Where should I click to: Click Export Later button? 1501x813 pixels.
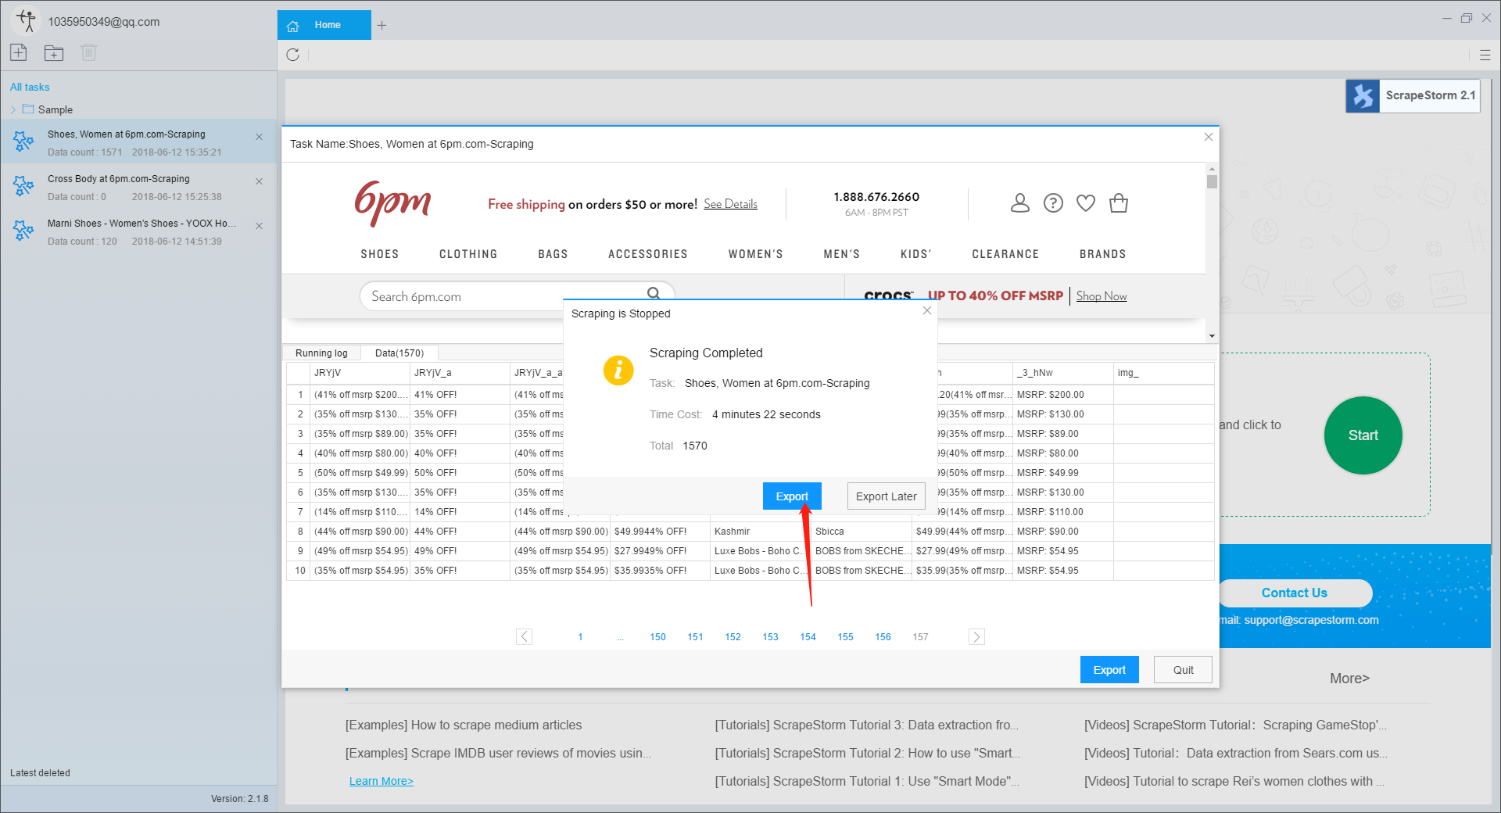click(x=886, y=496)
